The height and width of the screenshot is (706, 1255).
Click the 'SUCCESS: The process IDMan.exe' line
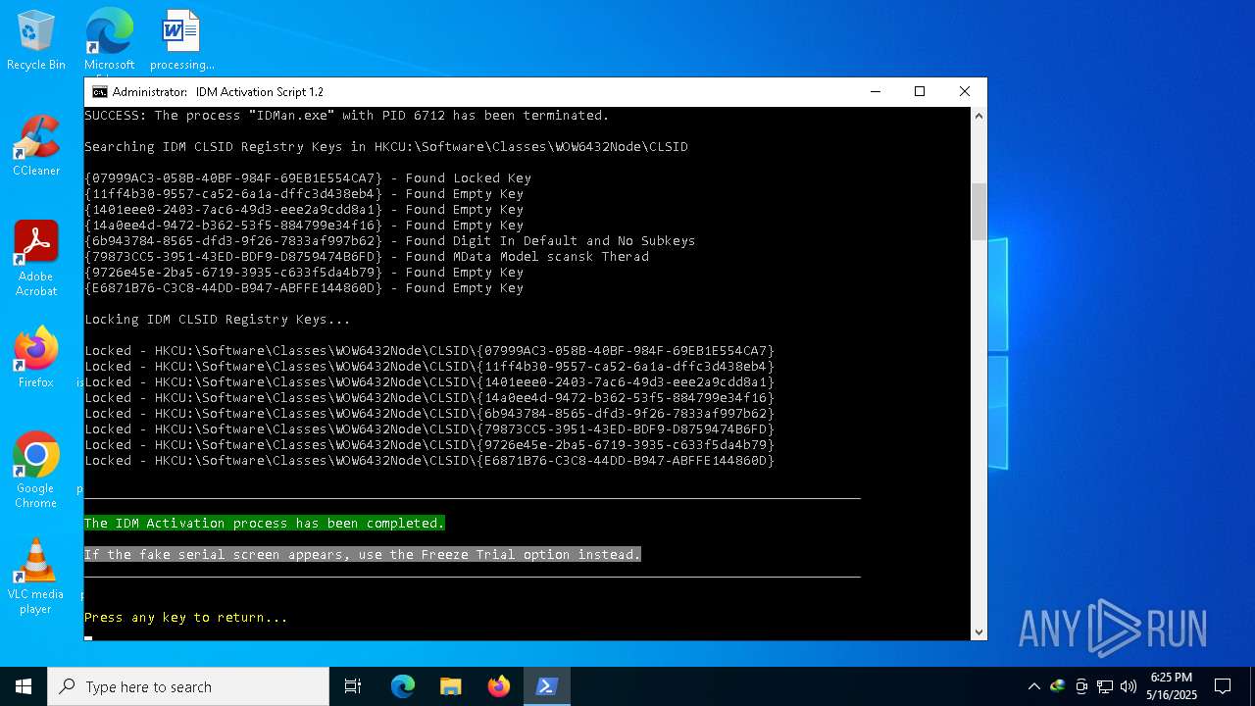pyautogui.click(x=347, y=116)
